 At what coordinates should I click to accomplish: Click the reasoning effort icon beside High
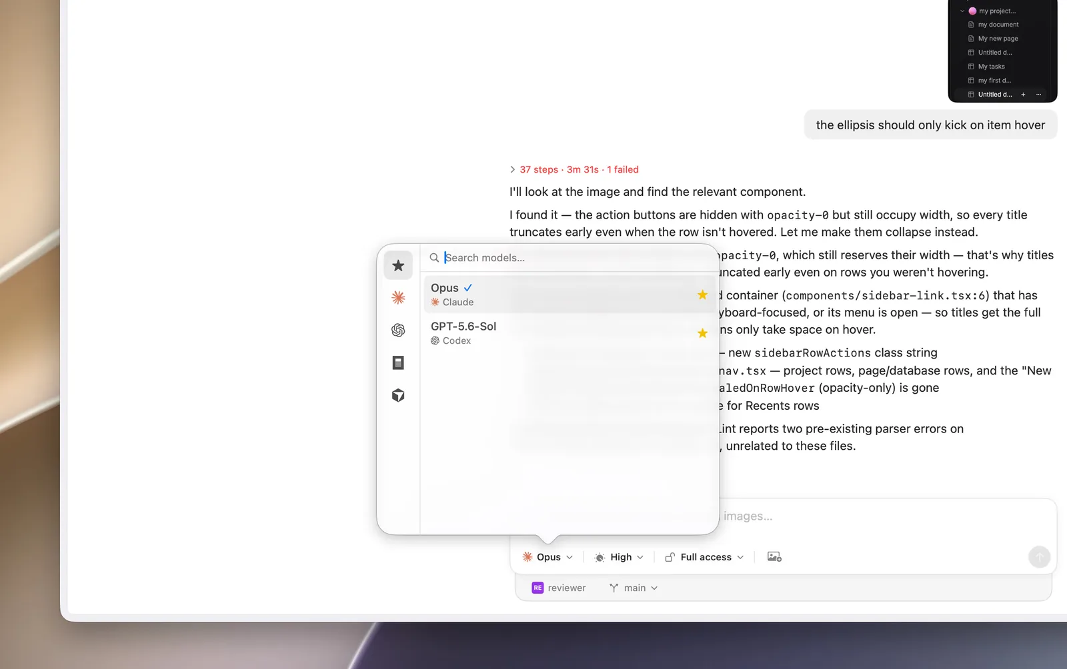point(600,557)
